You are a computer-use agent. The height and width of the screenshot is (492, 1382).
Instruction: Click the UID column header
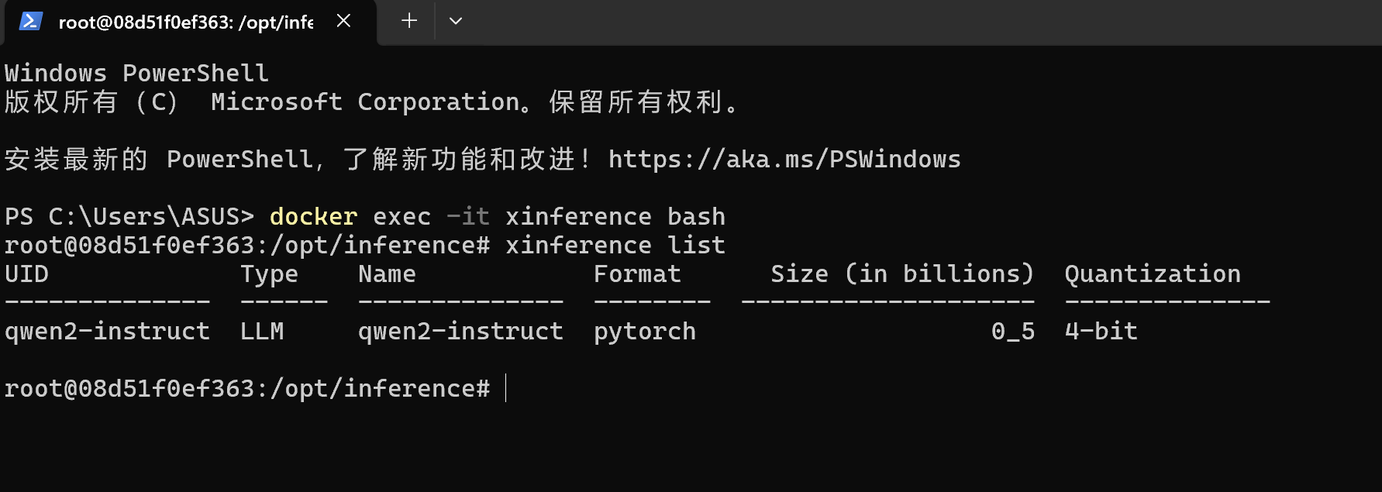pyautogui.click(x=26, y=274)
